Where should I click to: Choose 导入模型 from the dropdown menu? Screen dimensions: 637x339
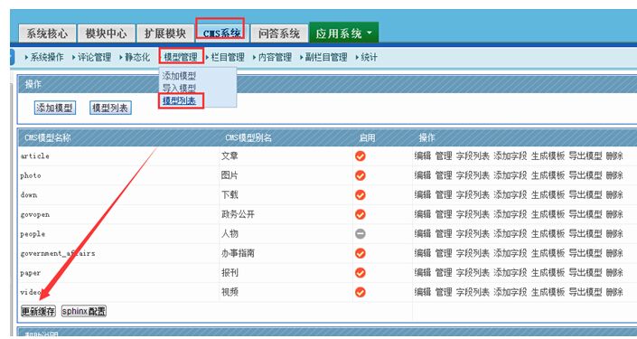(179, 89)
